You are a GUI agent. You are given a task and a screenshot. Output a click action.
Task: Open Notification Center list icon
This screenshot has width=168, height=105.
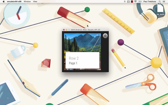pos(164,1)
